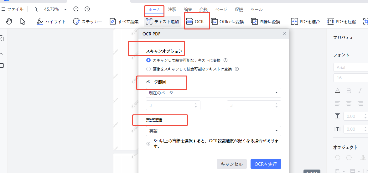Screen dimensions: 368x173
Task: Activate the ハイライト highlight tool
Action: (51, 22)
